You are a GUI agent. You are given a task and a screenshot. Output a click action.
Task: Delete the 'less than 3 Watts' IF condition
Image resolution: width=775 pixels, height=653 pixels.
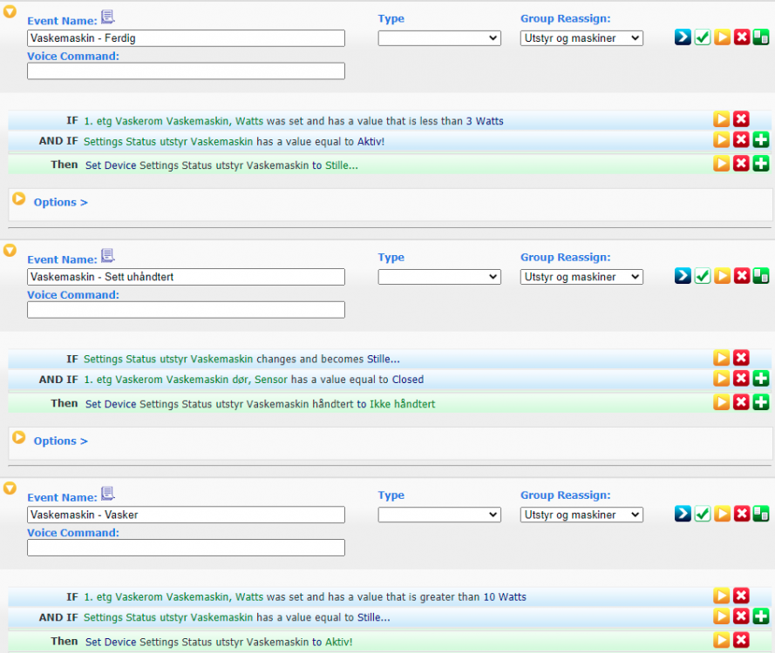741,120
